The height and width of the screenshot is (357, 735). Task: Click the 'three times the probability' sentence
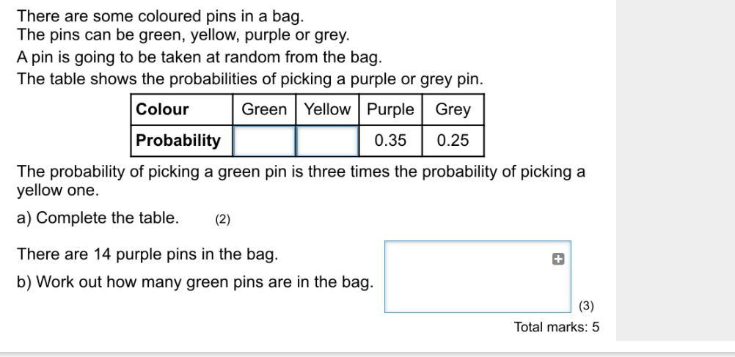301,181
